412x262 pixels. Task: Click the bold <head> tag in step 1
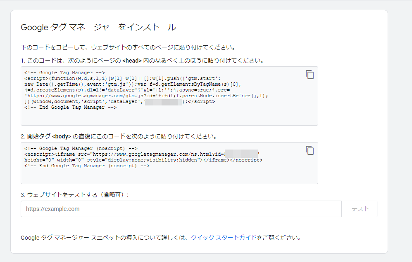[x=132, y=61]
